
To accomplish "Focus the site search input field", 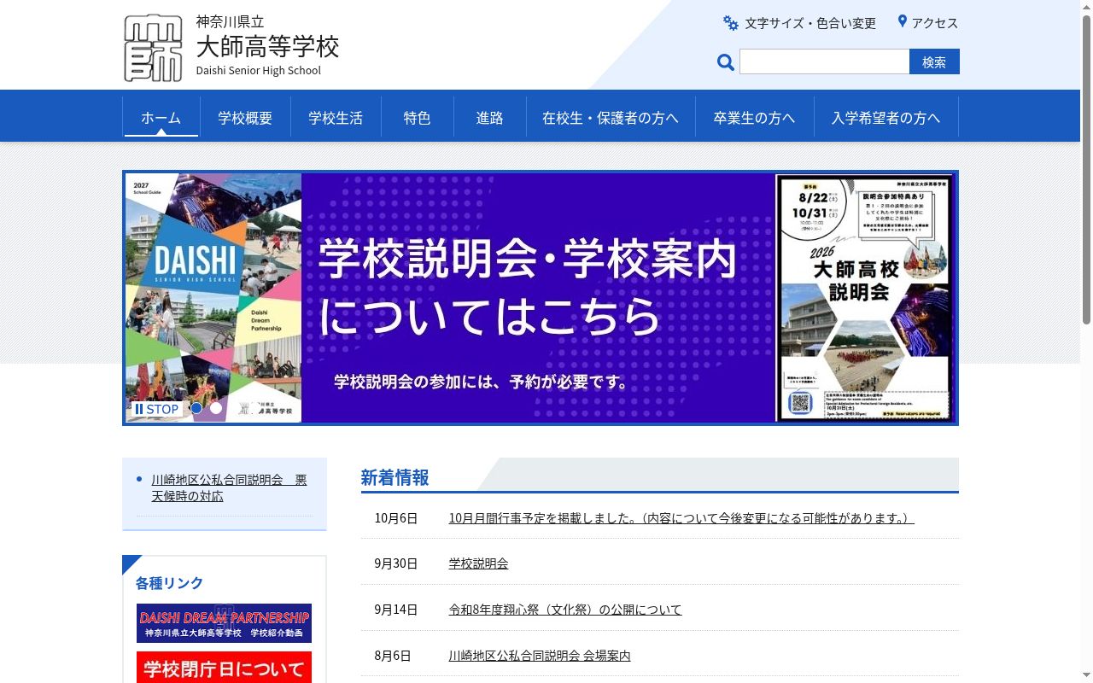I will (x=825, y=61).
